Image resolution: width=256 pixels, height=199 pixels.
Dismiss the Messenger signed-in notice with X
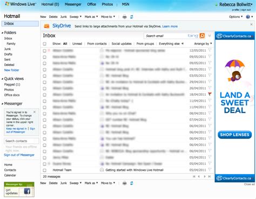pos(35,112)
